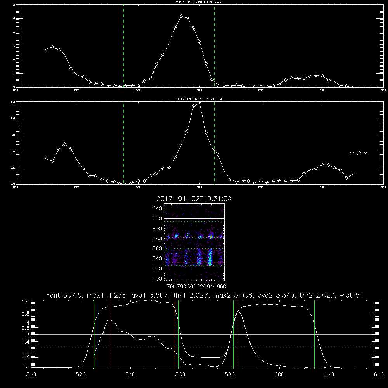Image resolution: width=388 pixels, height=388 pixels.
Task: Click the left green dashed line in dawn plot
Action: pos(123,46)
